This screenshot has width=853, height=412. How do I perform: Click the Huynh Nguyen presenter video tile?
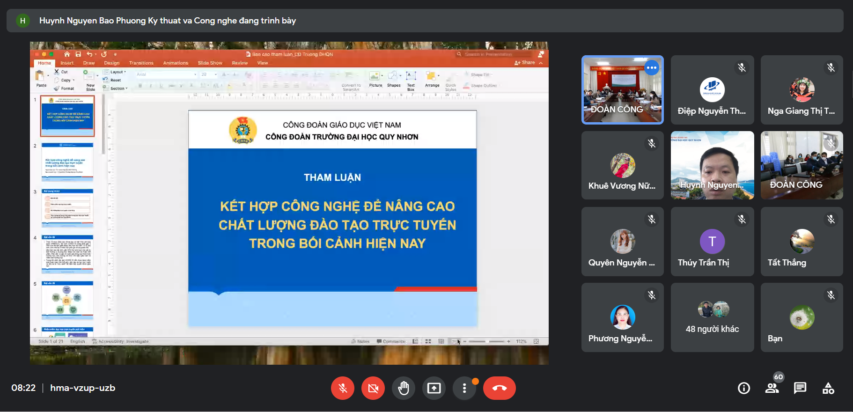[712, 165]
